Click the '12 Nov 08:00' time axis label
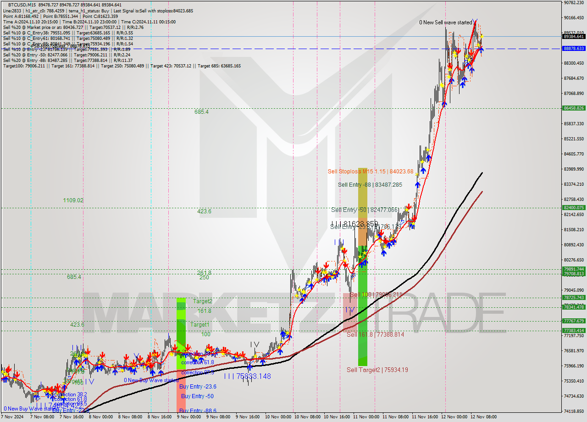Viewport: 587px width, 422px height. (483, 417)
